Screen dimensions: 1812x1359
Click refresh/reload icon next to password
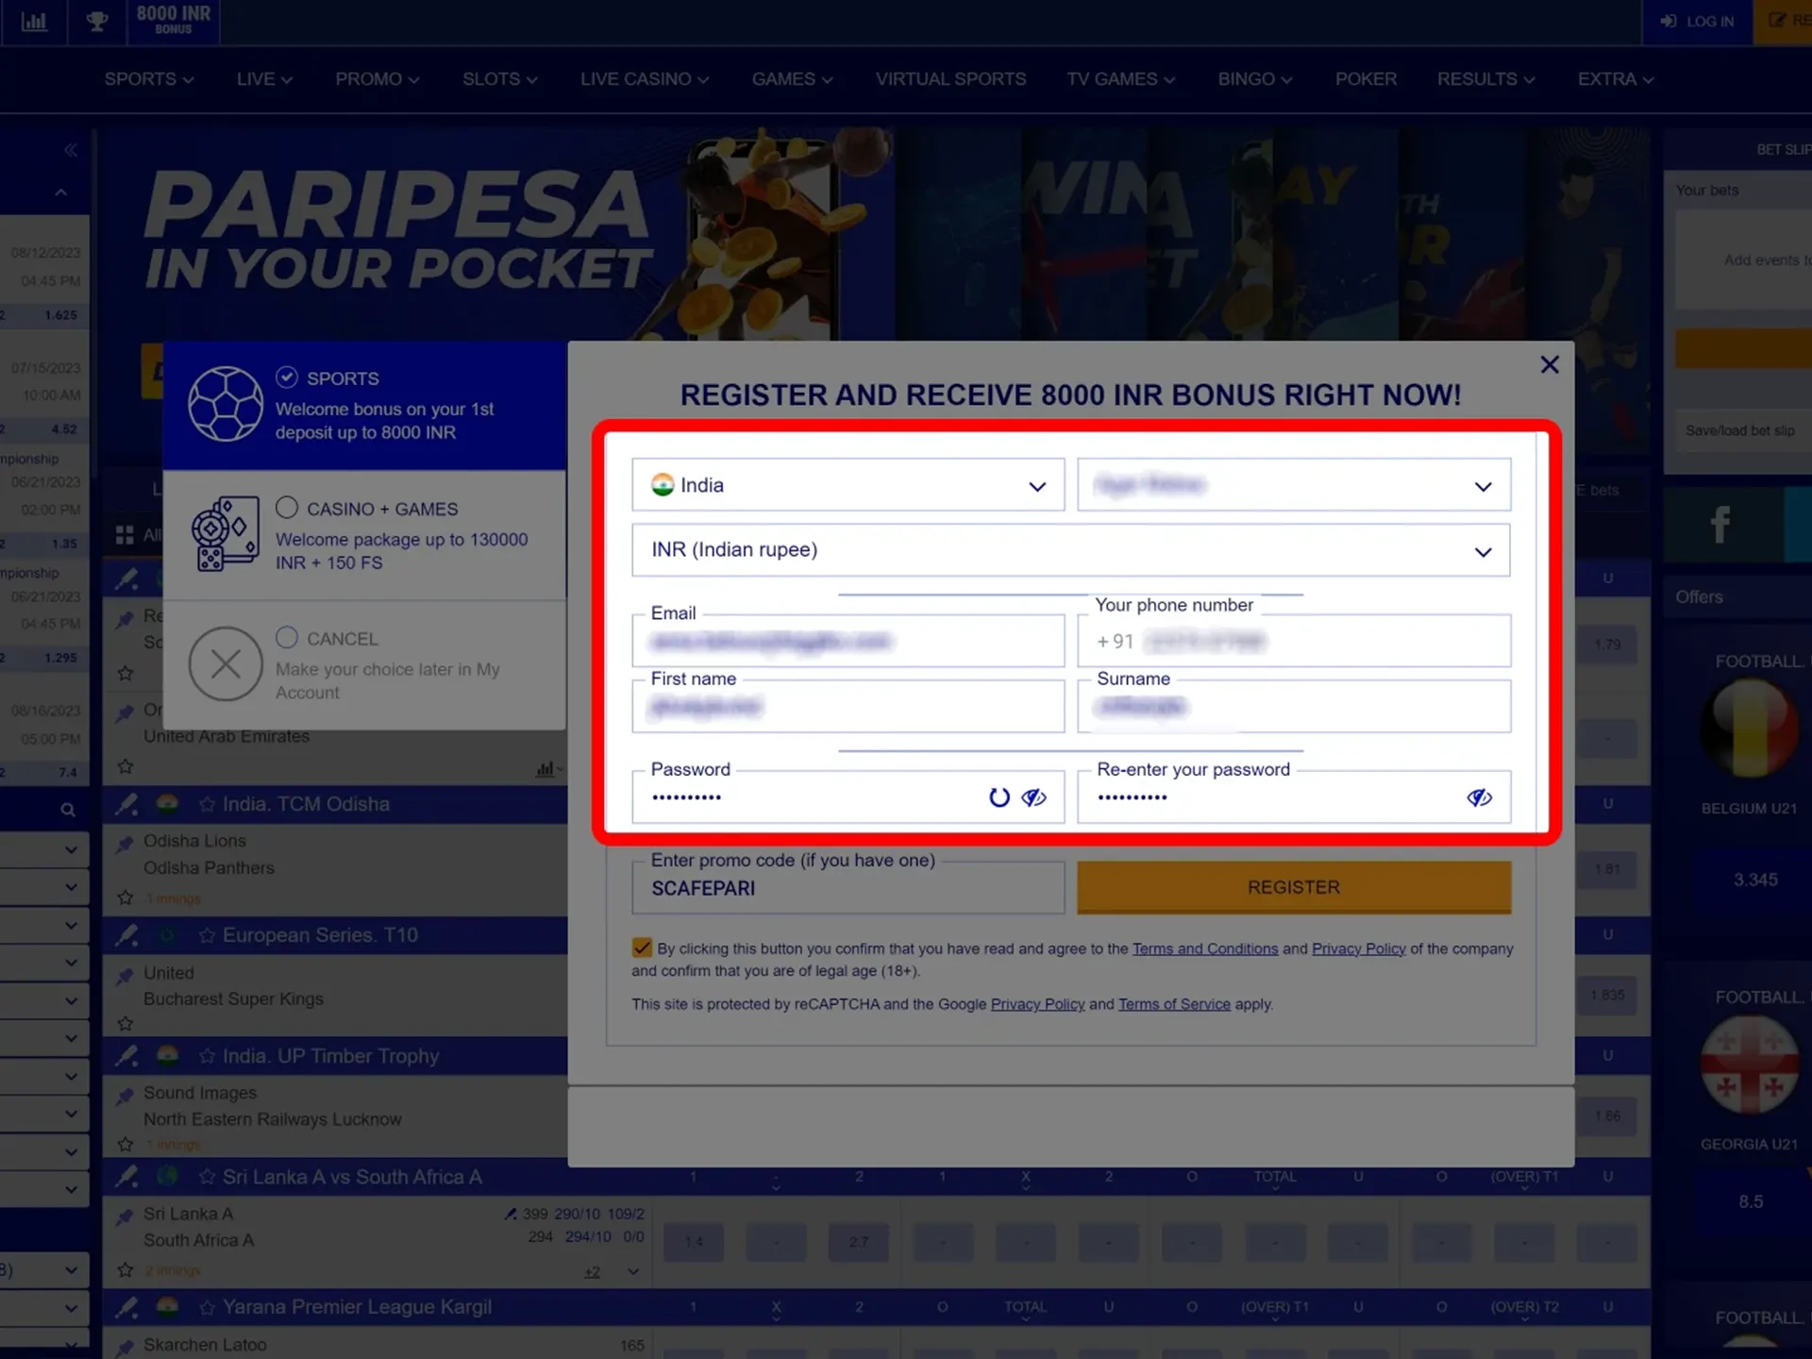(x=998, y=797)
